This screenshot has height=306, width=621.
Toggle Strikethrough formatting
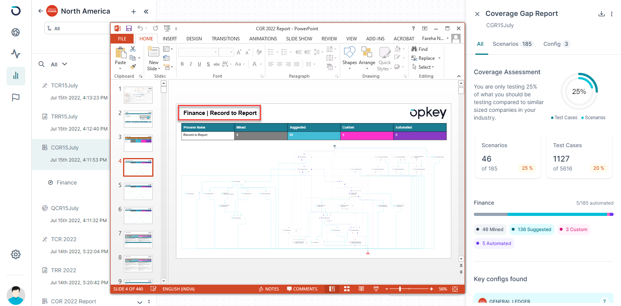[x=217, y=64]
